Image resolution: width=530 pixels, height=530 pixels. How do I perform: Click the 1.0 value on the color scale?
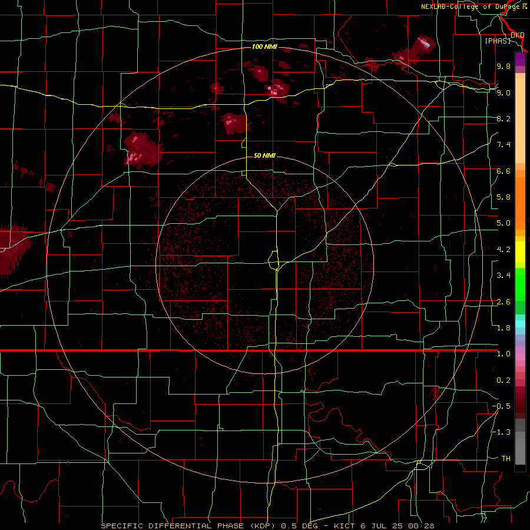pos(503,354)
